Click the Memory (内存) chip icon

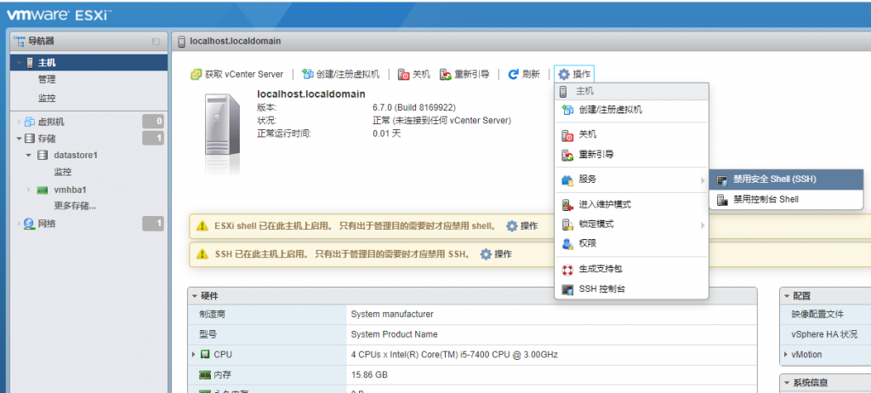pos(205,375)
